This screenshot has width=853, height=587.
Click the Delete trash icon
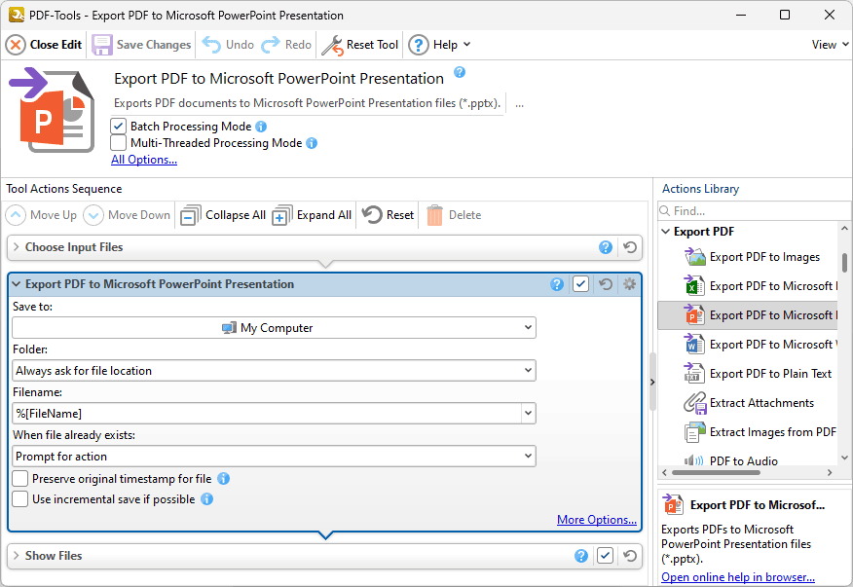coord(434,215)
